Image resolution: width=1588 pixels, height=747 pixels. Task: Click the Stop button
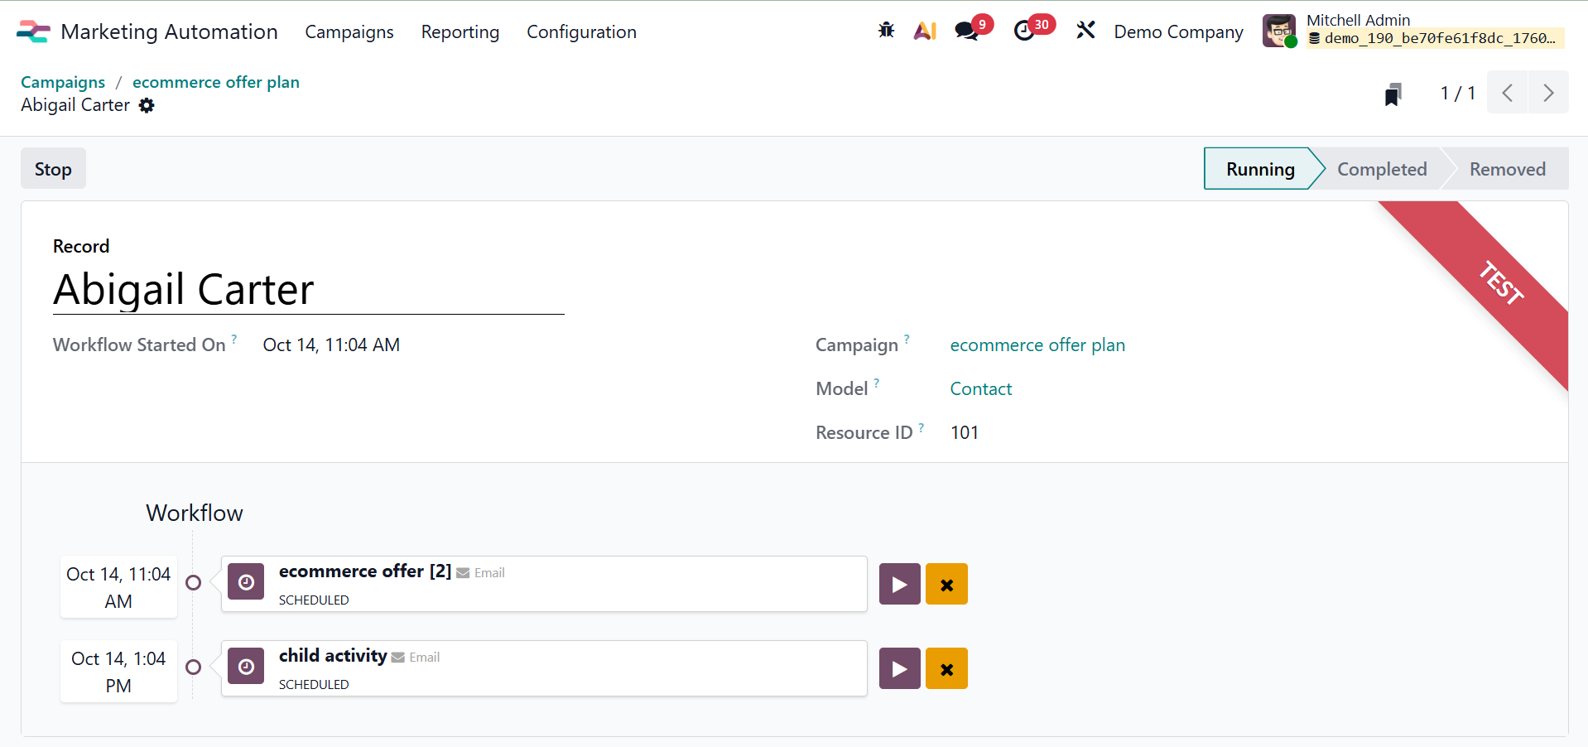52,168
